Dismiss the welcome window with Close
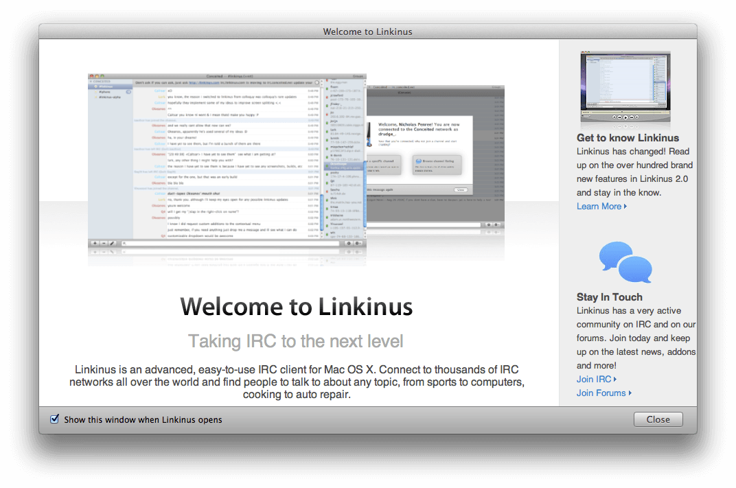 [658, 419]
